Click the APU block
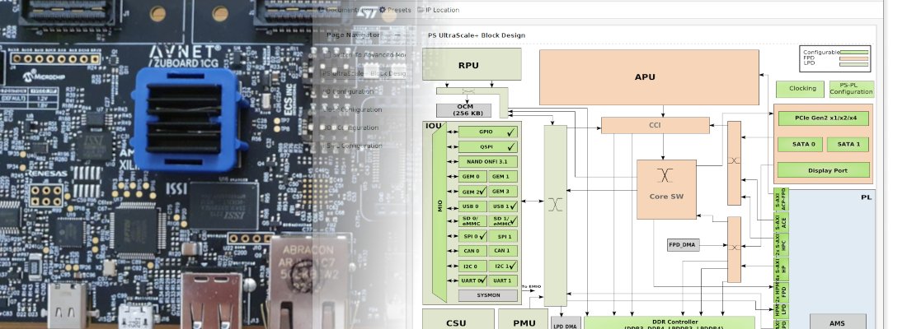The image size is (907, 329). pos(649,77)
